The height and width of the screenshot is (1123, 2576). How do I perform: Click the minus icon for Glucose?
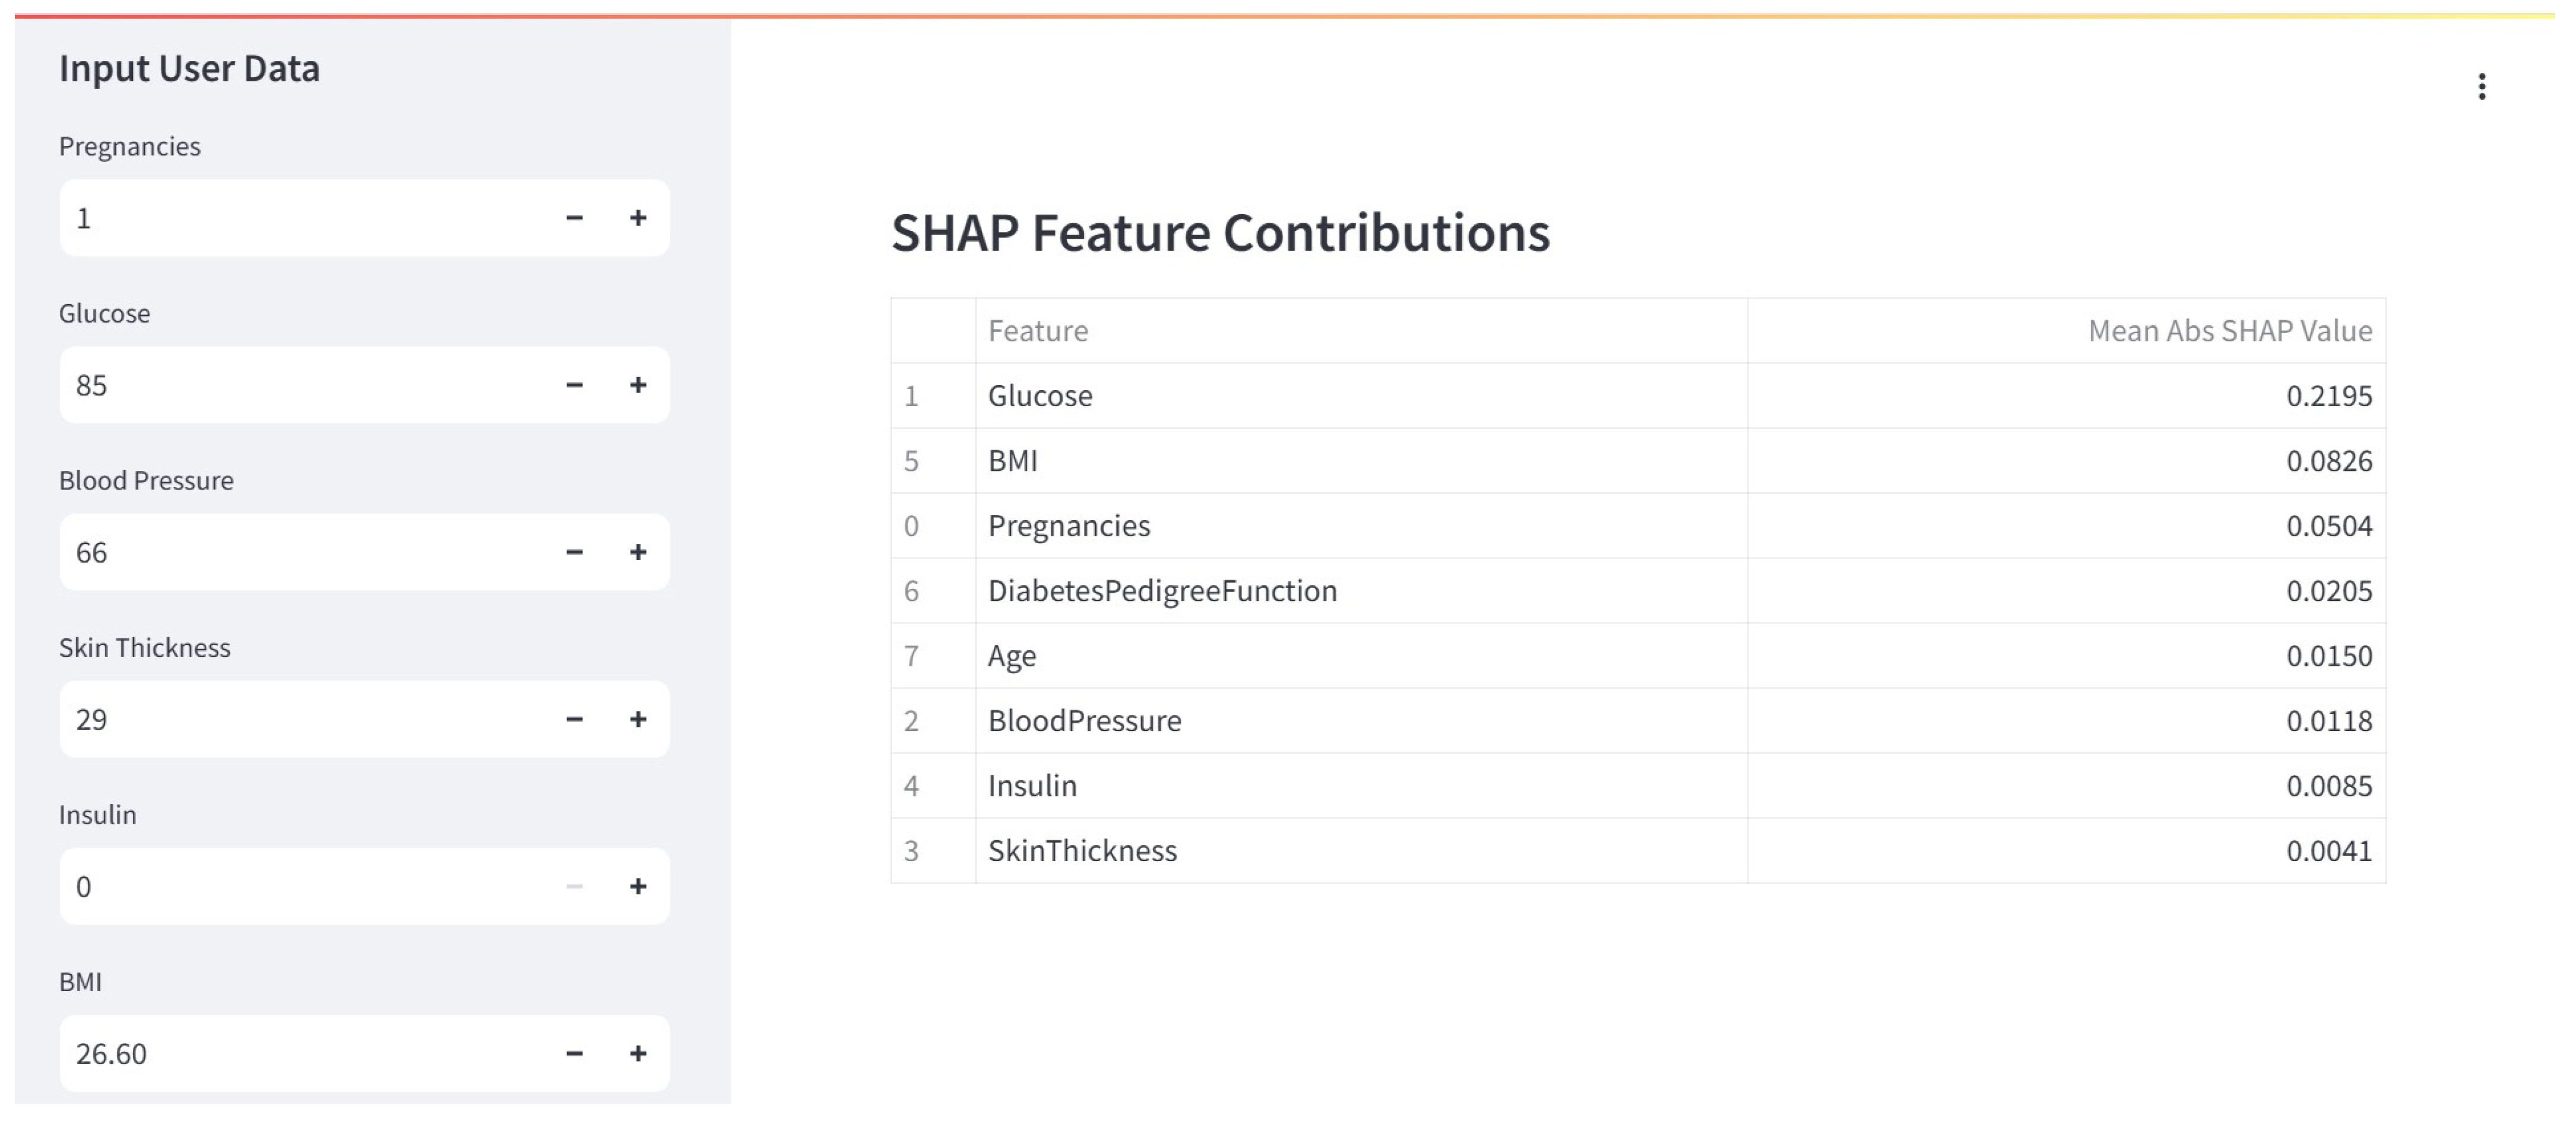coord(574,385)
